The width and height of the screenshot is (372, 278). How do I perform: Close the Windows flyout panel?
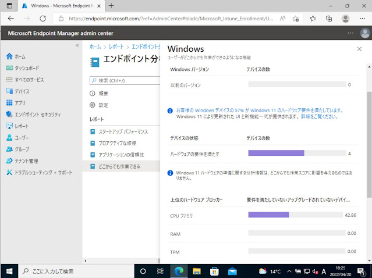coord(359,49)
